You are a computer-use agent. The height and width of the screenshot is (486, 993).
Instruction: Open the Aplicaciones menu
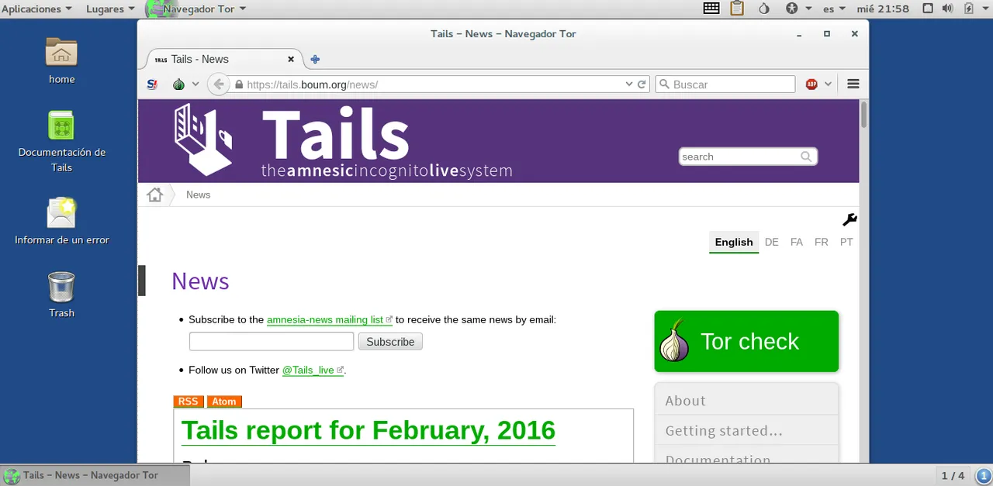pos(36,9)
